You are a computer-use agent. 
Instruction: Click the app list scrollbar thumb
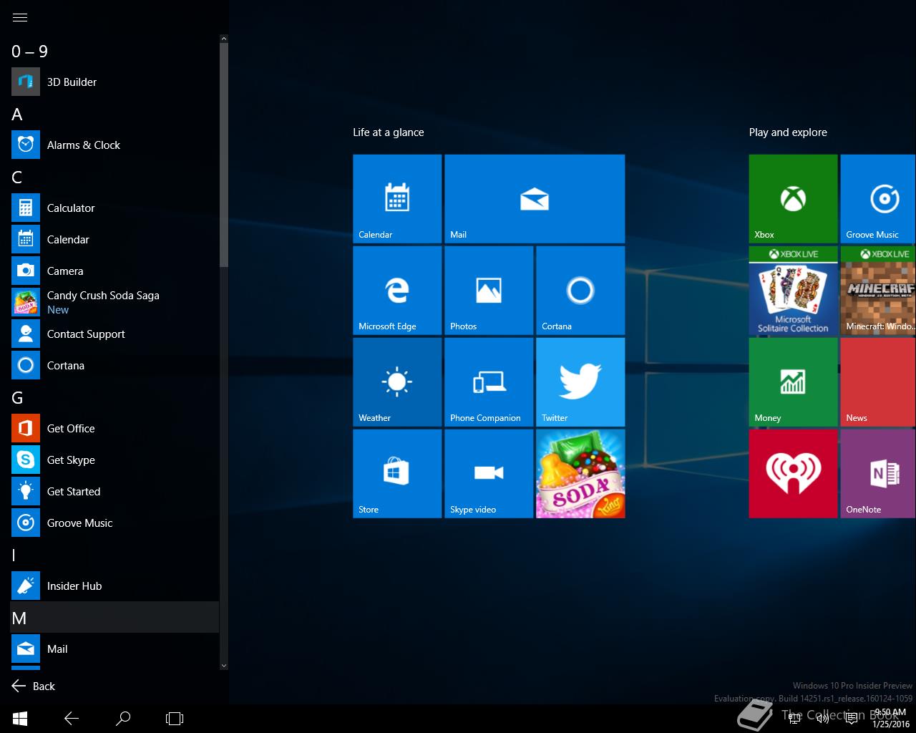[x=223, y=155]
